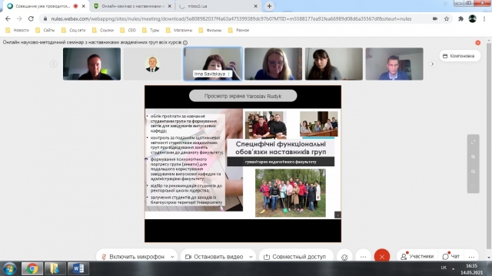Click Chrome icon in taskbar

point(32,268)
